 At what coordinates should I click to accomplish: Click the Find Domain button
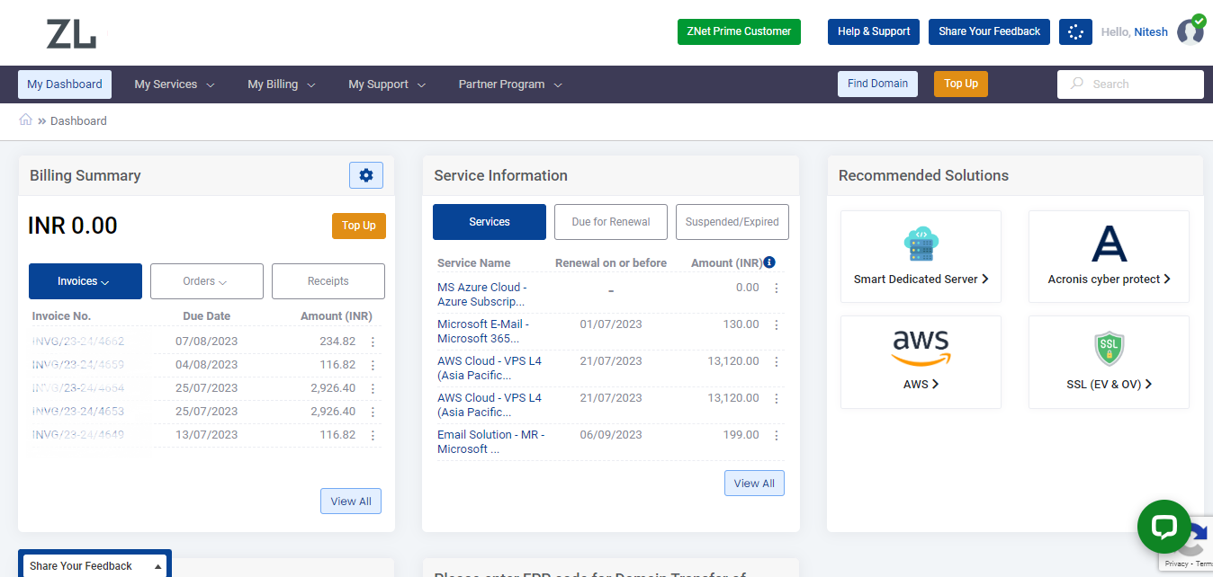pyautogui.click(x=877, y=84)
